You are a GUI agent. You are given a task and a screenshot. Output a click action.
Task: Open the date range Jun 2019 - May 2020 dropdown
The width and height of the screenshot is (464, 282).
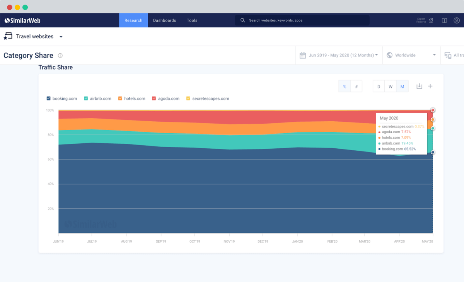pos(339,55)
